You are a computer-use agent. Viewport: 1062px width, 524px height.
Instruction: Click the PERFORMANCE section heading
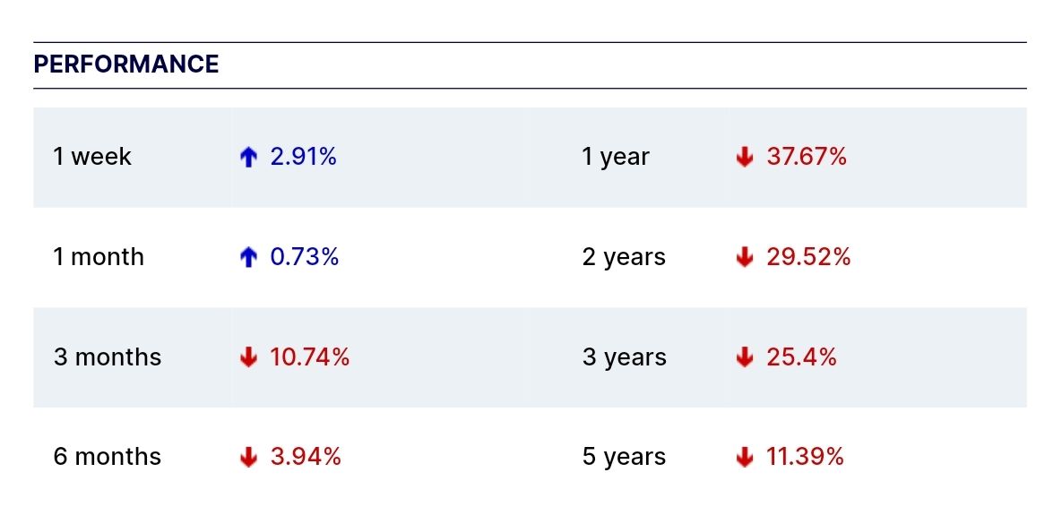(x=126, y=64)
